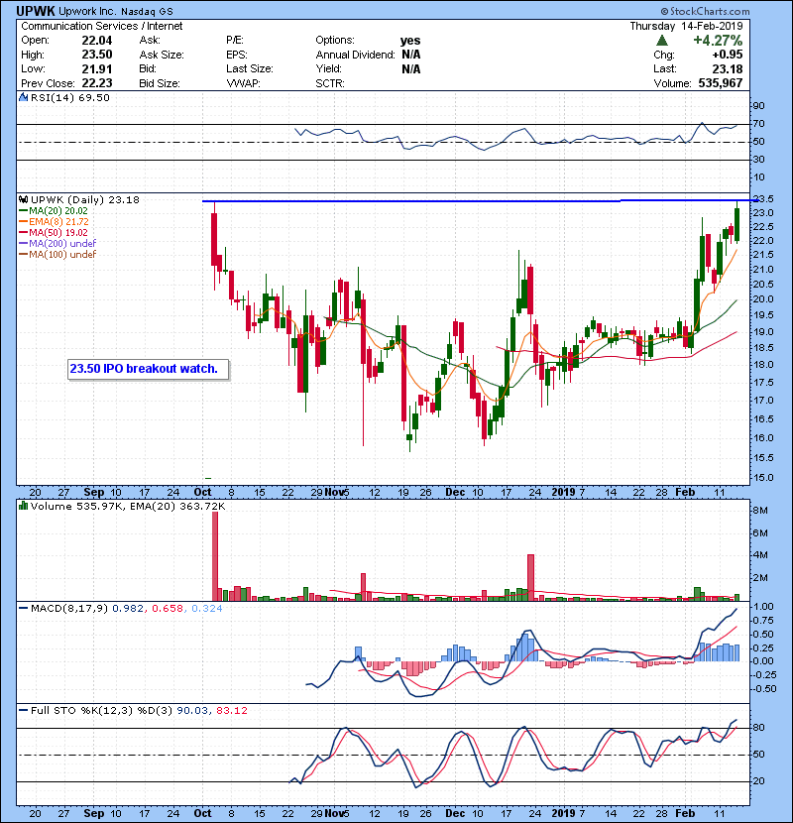Click the tall IPO-day volume bar in October
The height and width of the screenshot is (823, 793).
click(x=215, y=556)
